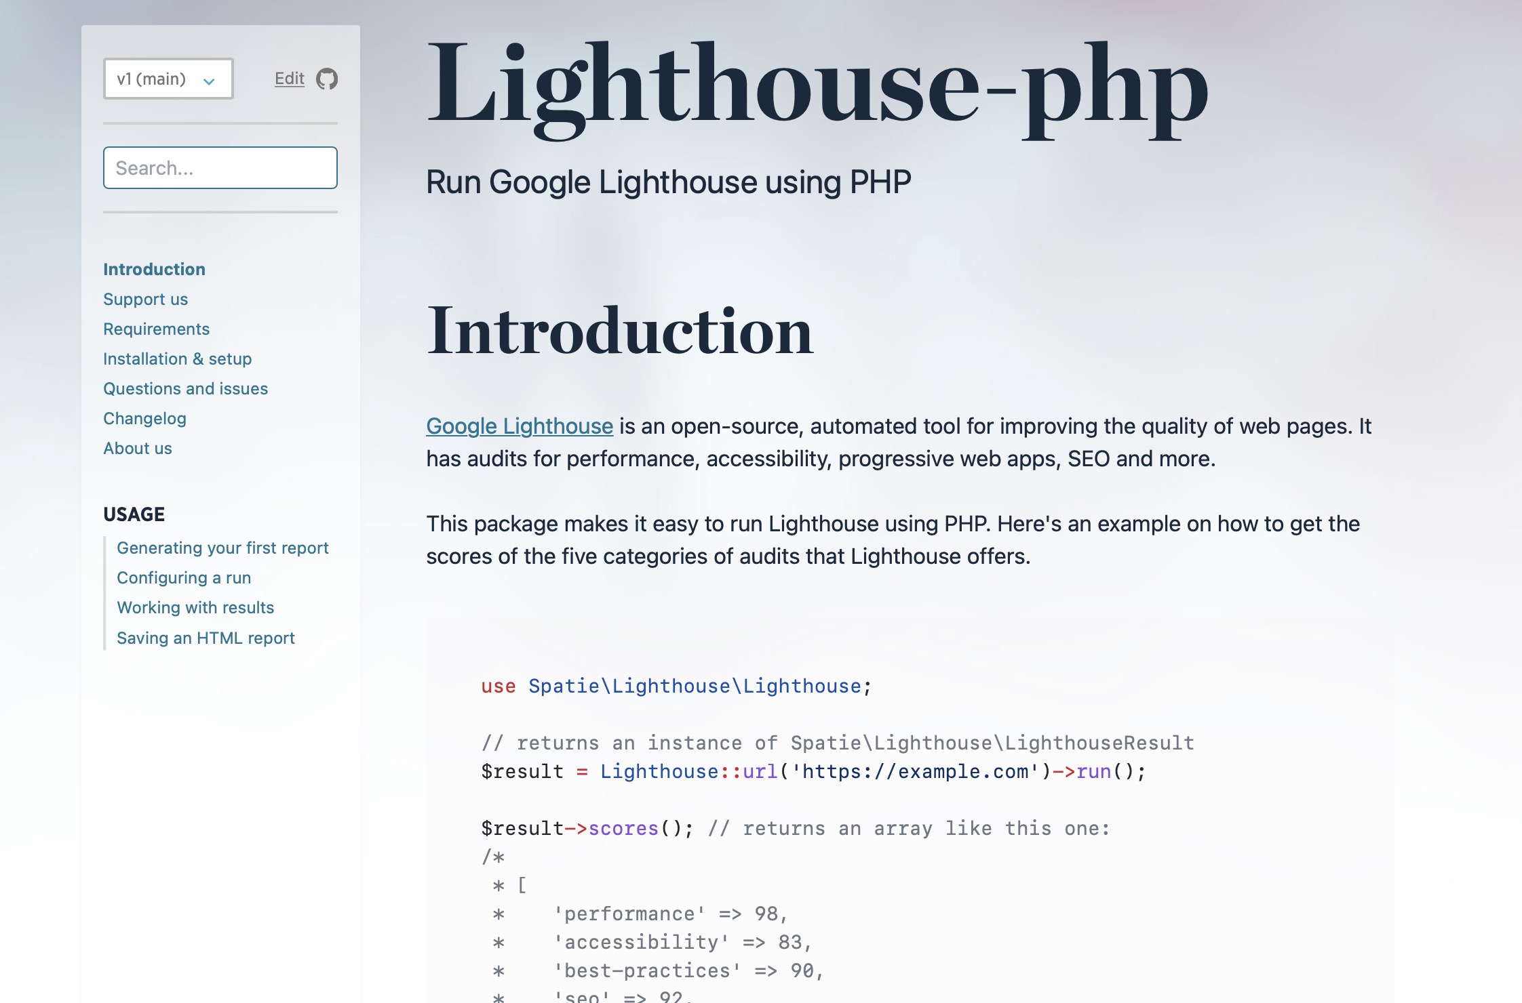Screen dimensions: 1522x1003
Task: Follow the Google Lighthouse hyperlink
Action: (520, 426)
